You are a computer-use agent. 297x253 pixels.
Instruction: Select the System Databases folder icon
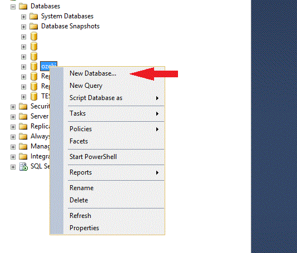click(x=34, y=16)
